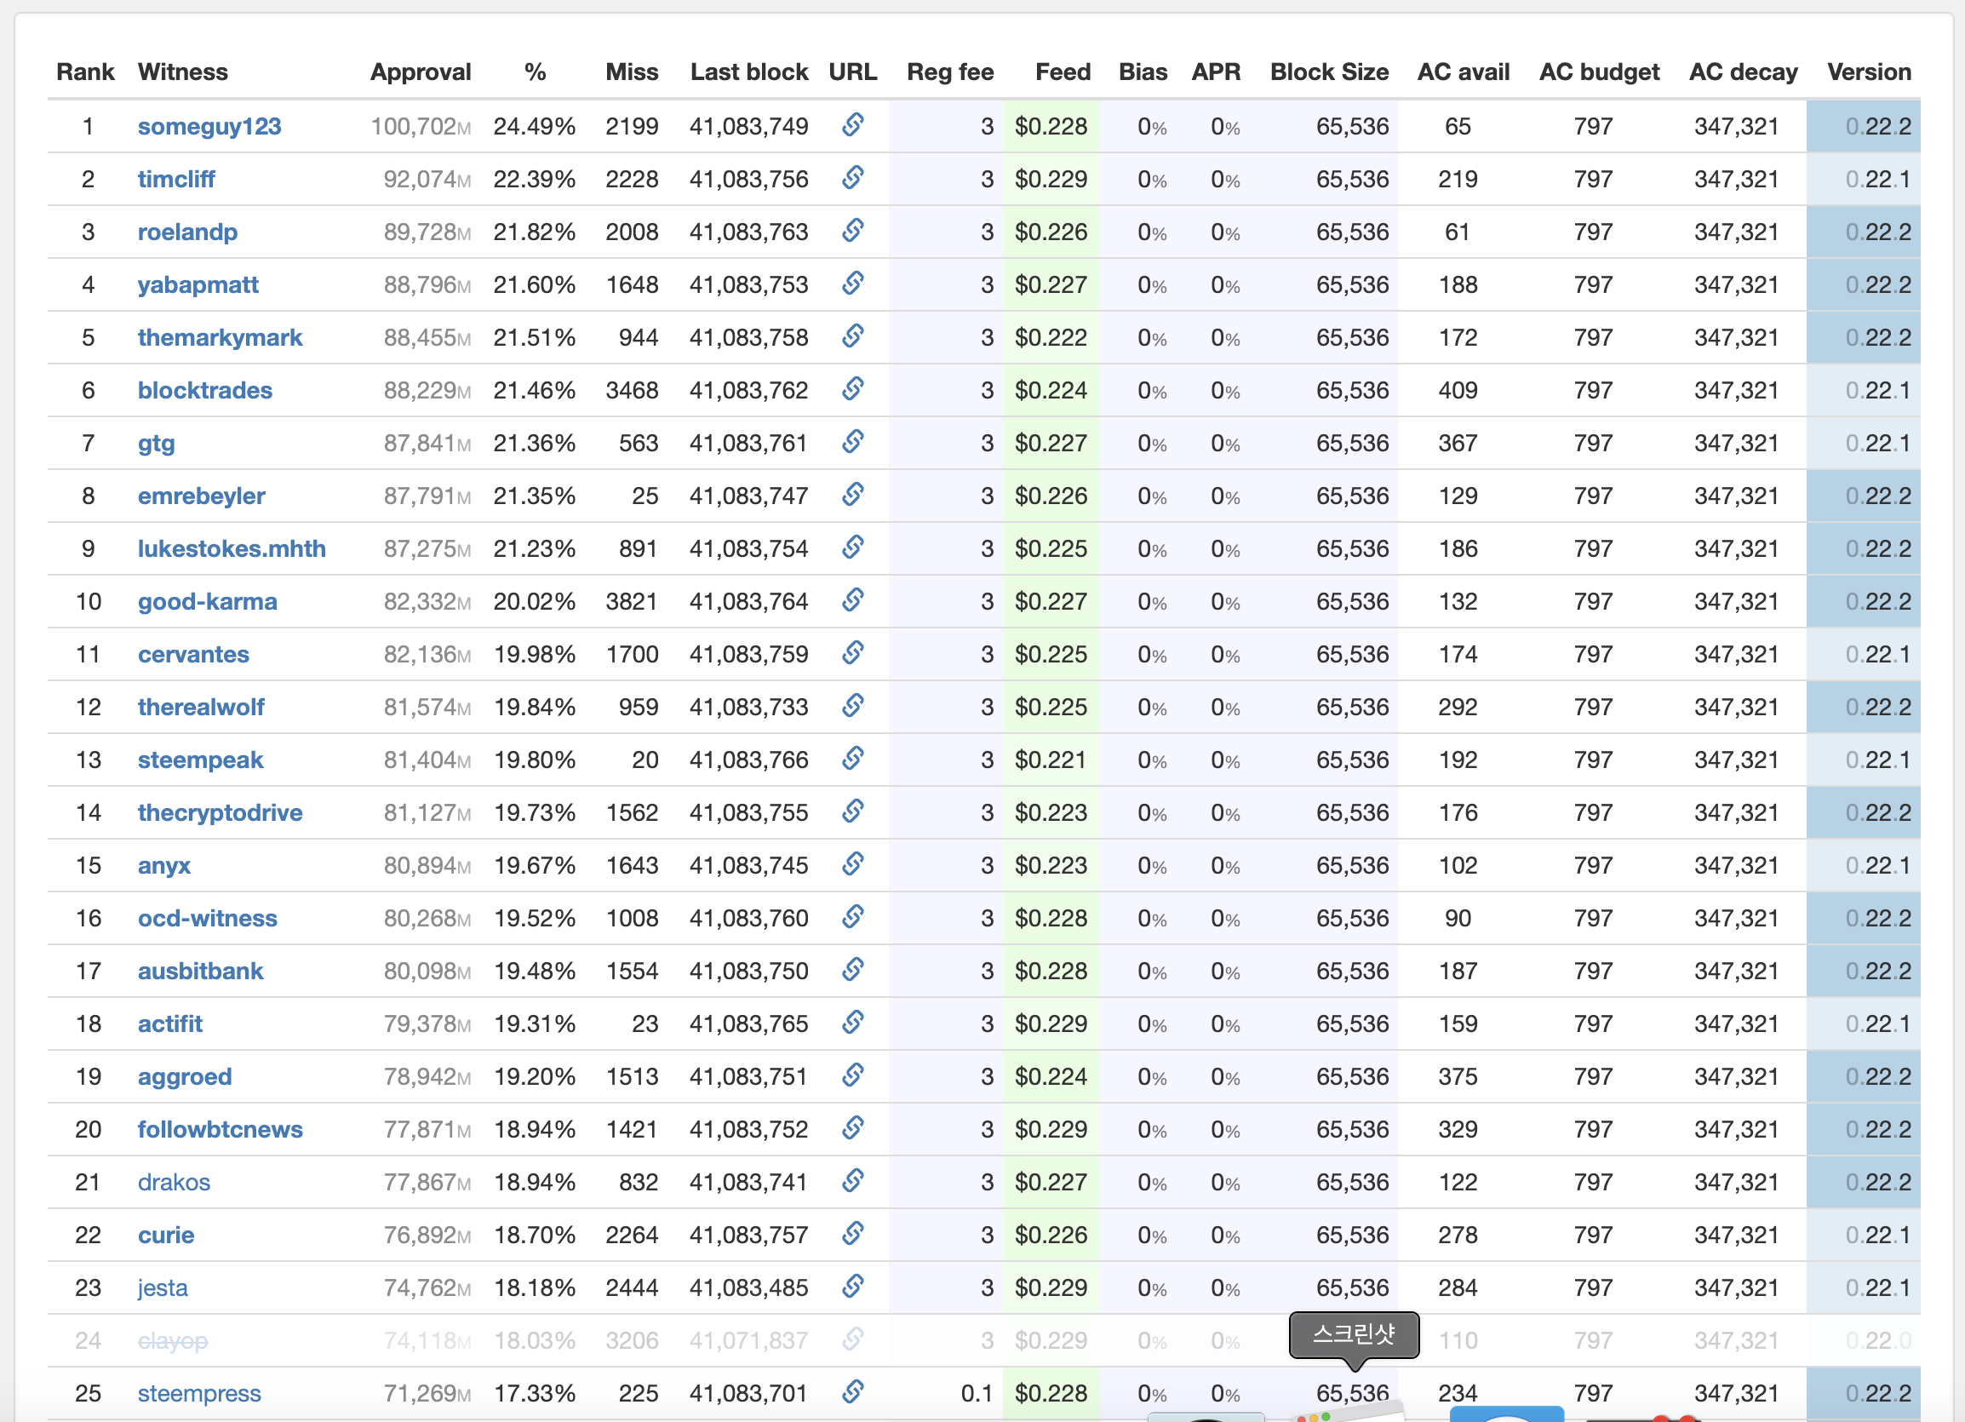Viewport: 1965px width, 1422px height.
Task: Visit ocd-witness witness page
Action: click(x=208, y=920)
